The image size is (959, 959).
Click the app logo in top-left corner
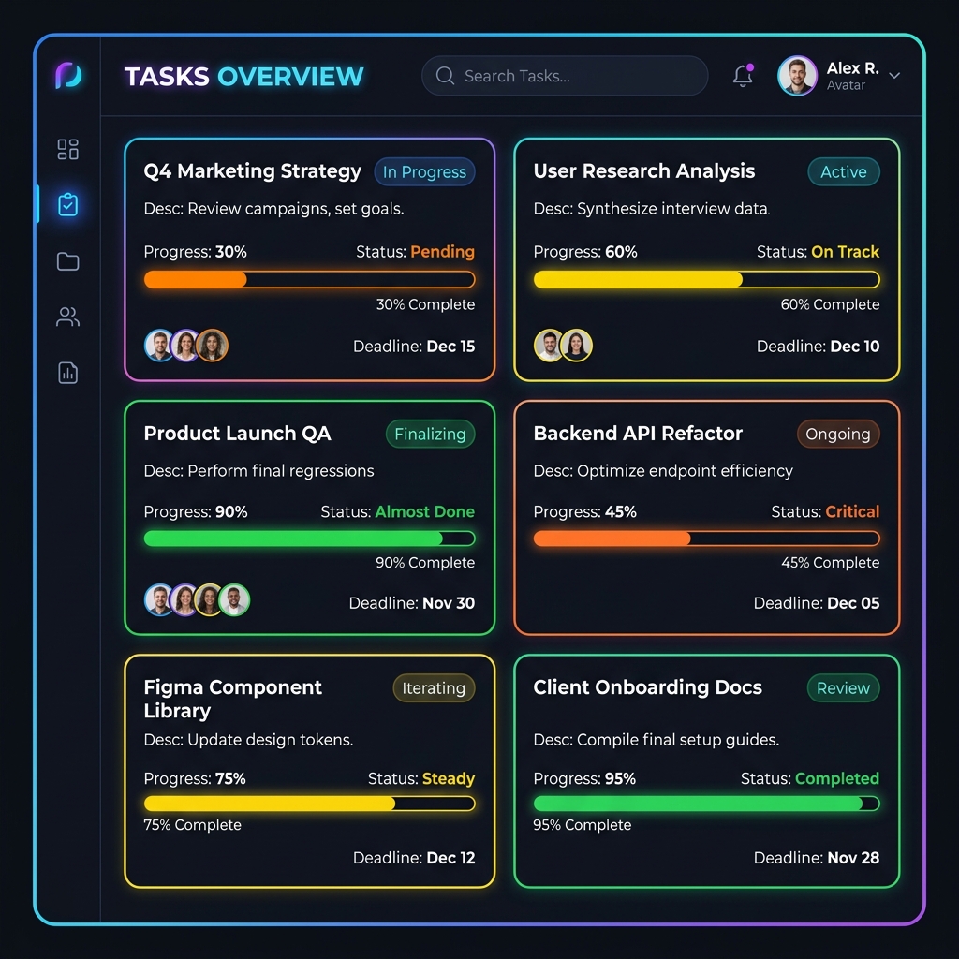coord(68,75)
